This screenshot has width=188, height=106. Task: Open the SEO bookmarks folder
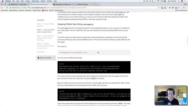pos(52,11)
